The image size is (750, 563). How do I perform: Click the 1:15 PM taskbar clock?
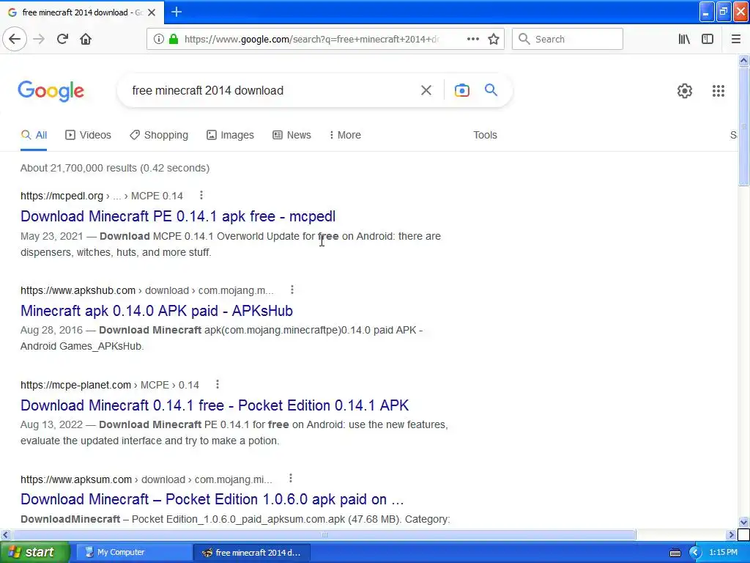pos(723,553)
